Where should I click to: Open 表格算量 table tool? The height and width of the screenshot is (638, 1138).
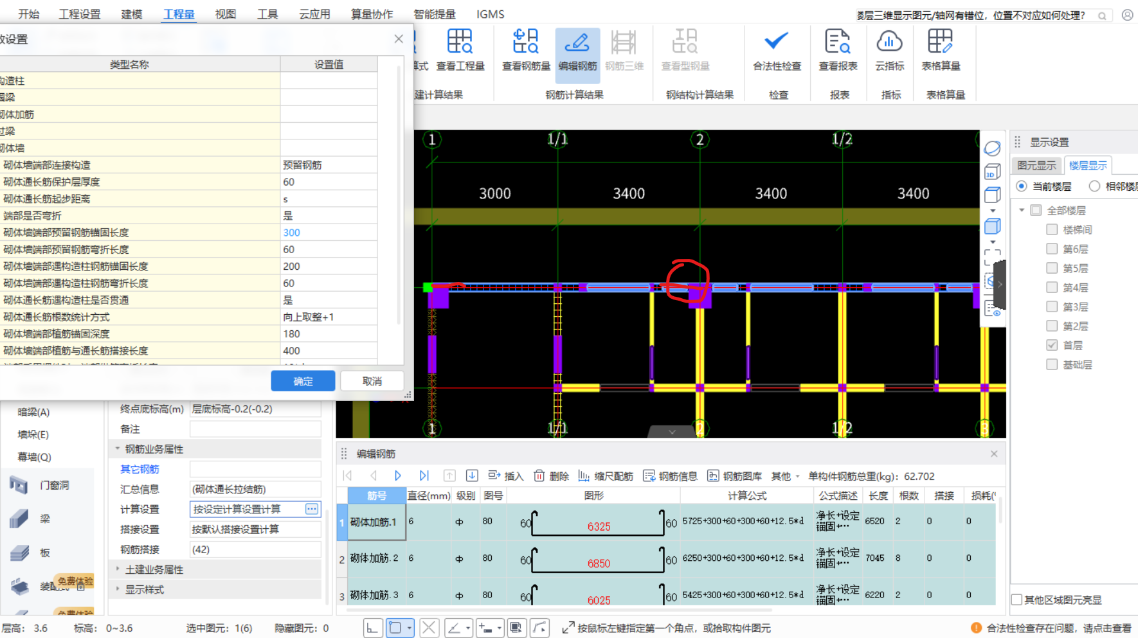(x=941, y=50)
